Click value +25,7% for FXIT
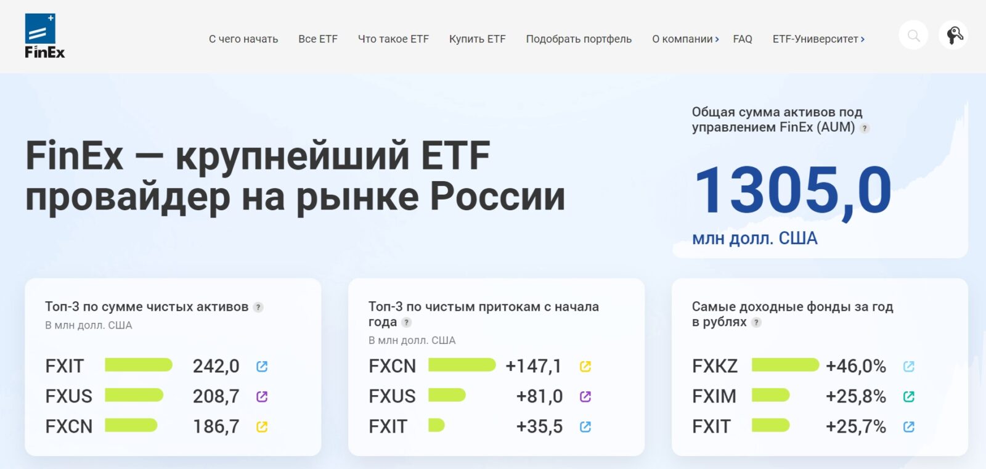Image resolution: width=986 pixels, height=469 pixels. (x=856, y=426)
